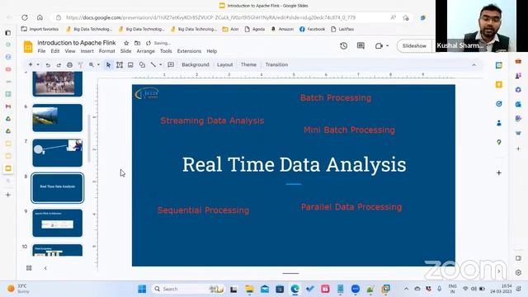Open the zoom level dropdown arrow
The width and height of the screenshot is (528, 297).
[x=98, y=64]
